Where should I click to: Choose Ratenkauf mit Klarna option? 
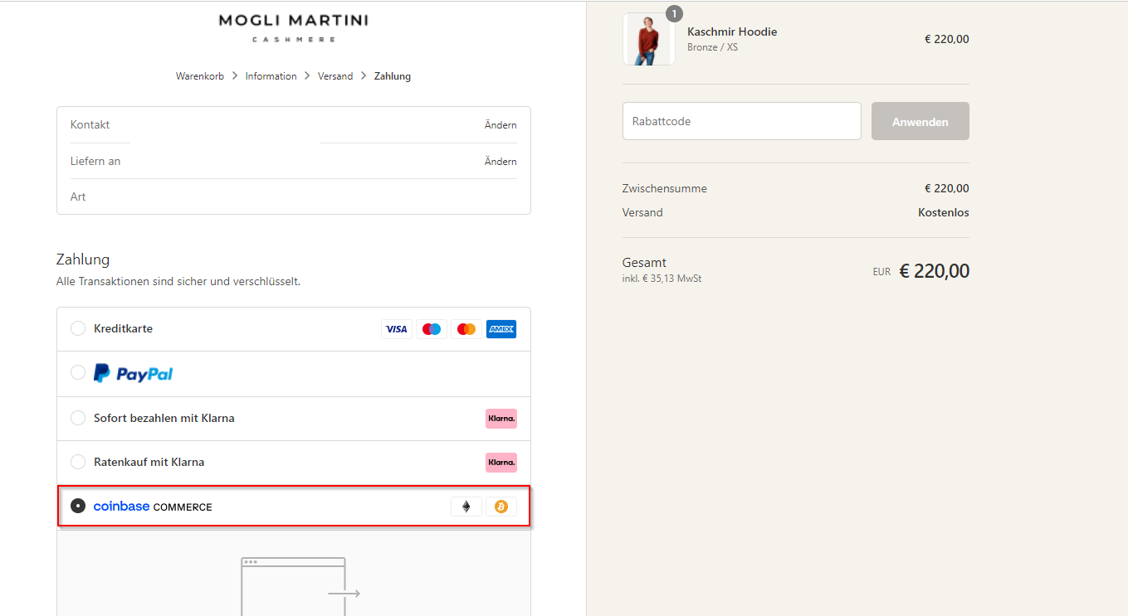pyautogui.click(x=78, y=462)
